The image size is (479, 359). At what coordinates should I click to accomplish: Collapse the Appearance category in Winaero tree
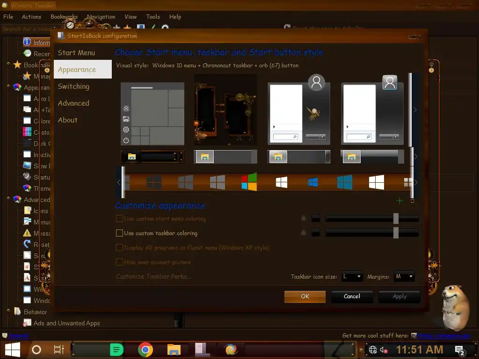pyautogui.click(x=8, y=87)
